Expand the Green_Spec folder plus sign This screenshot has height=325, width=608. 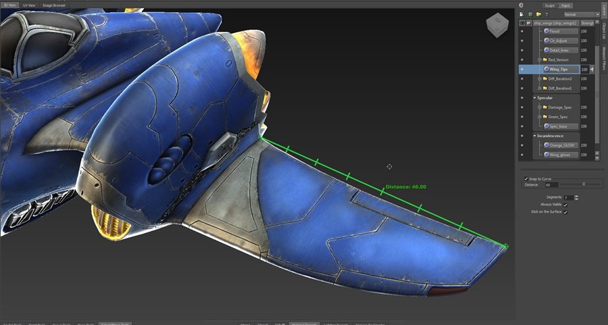click(539, 117)
